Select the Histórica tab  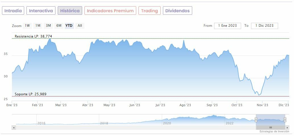[70, 11]
